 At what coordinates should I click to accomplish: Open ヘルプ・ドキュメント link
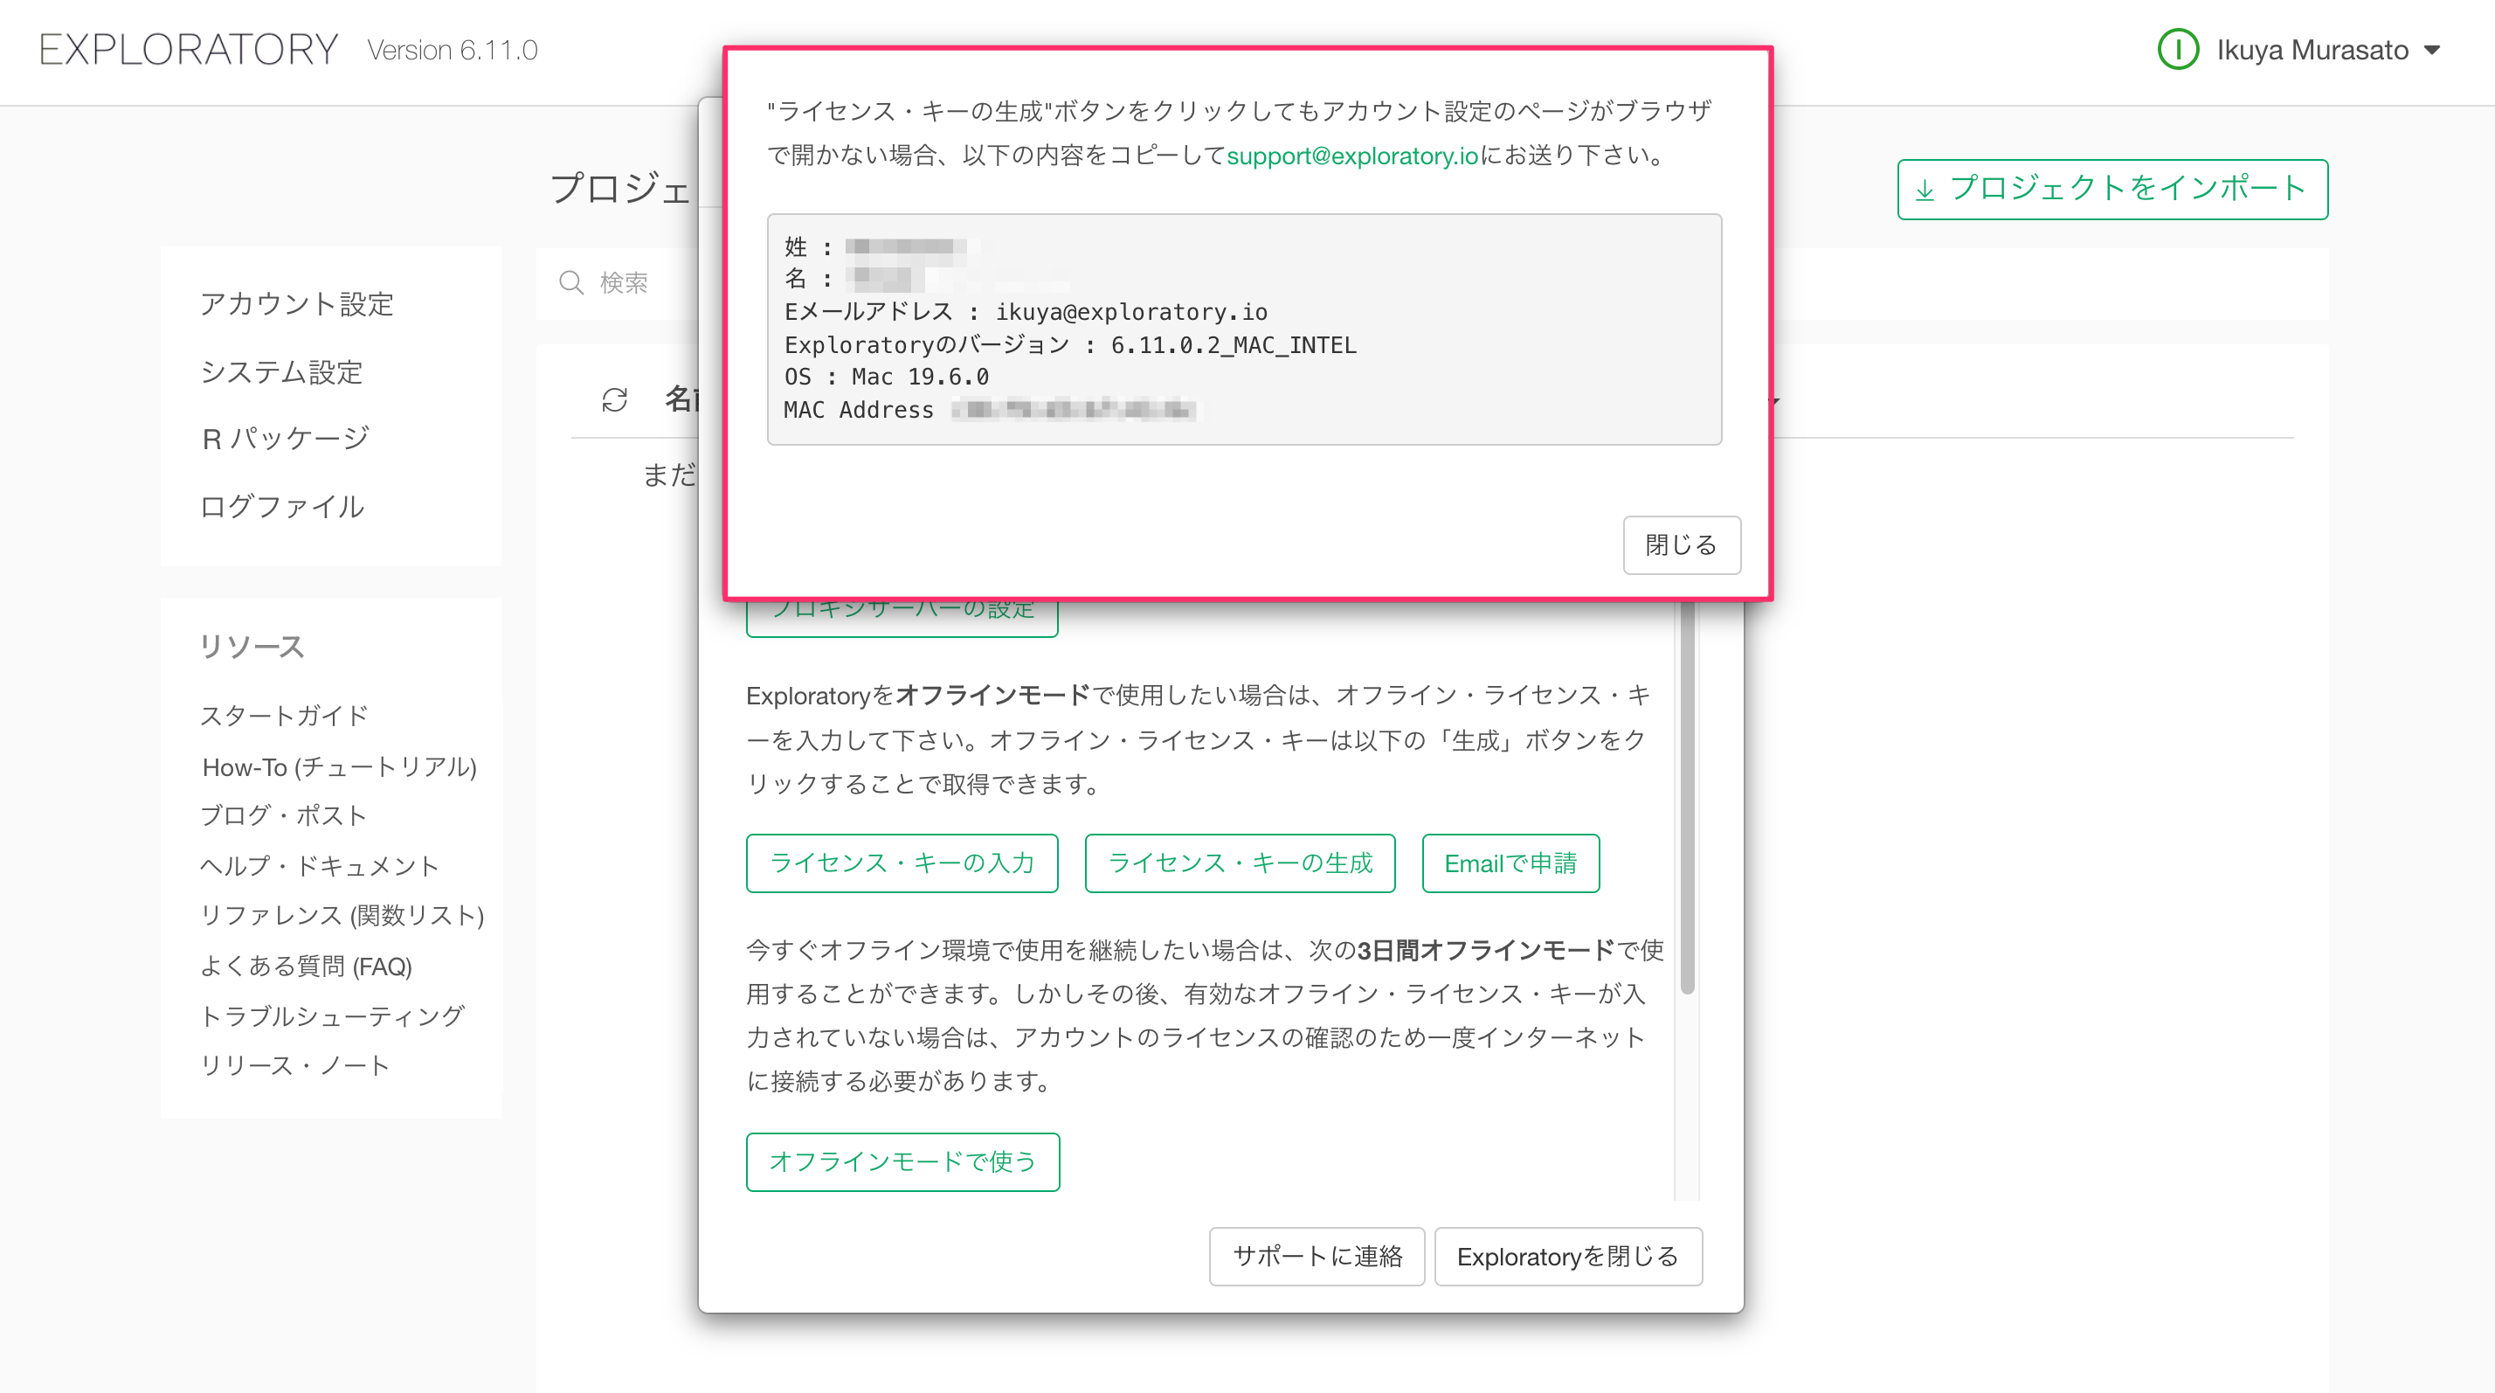point(320,865)
